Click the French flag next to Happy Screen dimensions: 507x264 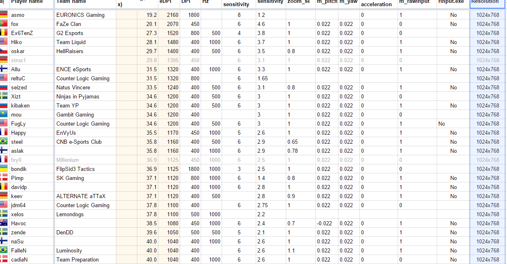point(4,133)
